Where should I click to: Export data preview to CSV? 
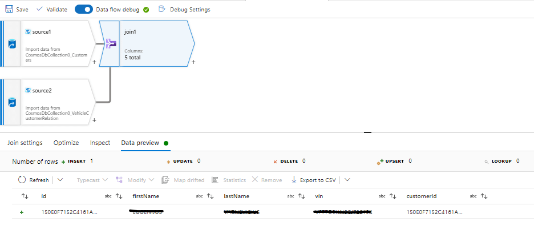pos(313,180)
